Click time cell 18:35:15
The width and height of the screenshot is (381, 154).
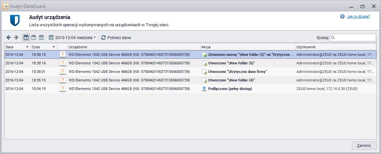pos(39,80)
